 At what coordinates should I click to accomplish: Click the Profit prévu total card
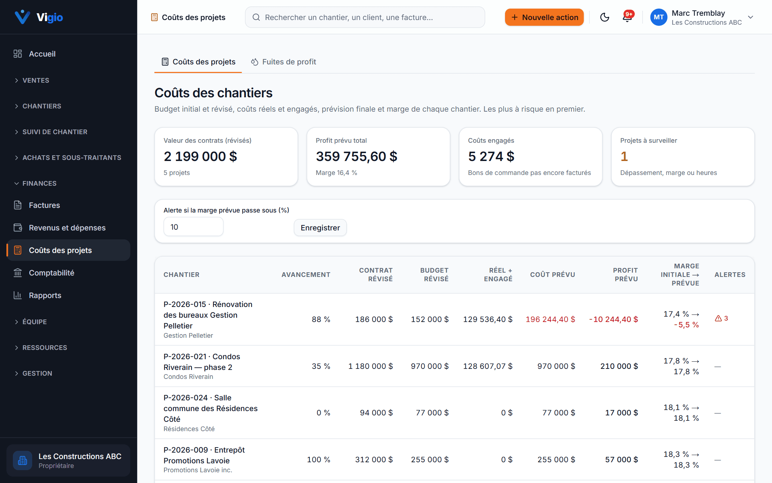[378, 157]
